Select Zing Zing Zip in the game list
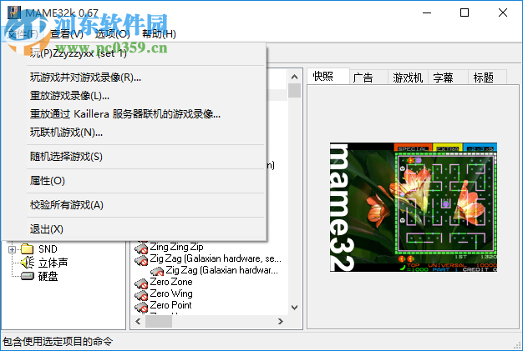Image resolution: width=523 pixels, height=351 pixels. (176, 247)
